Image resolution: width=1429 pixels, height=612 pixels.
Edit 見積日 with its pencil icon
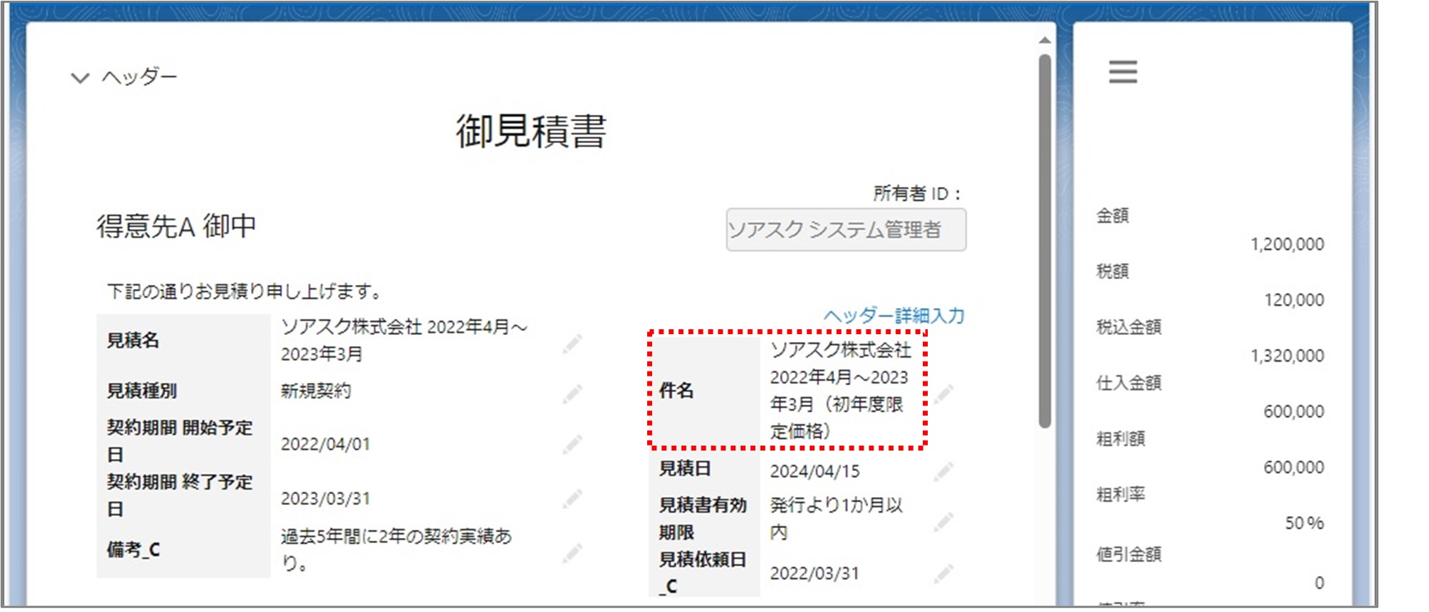[x=943, y=471]
